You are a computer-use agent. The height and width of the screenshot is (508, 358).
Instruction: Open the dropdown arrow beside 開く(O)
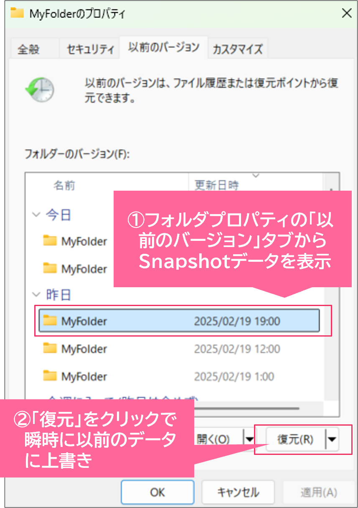tap(249, 439)
